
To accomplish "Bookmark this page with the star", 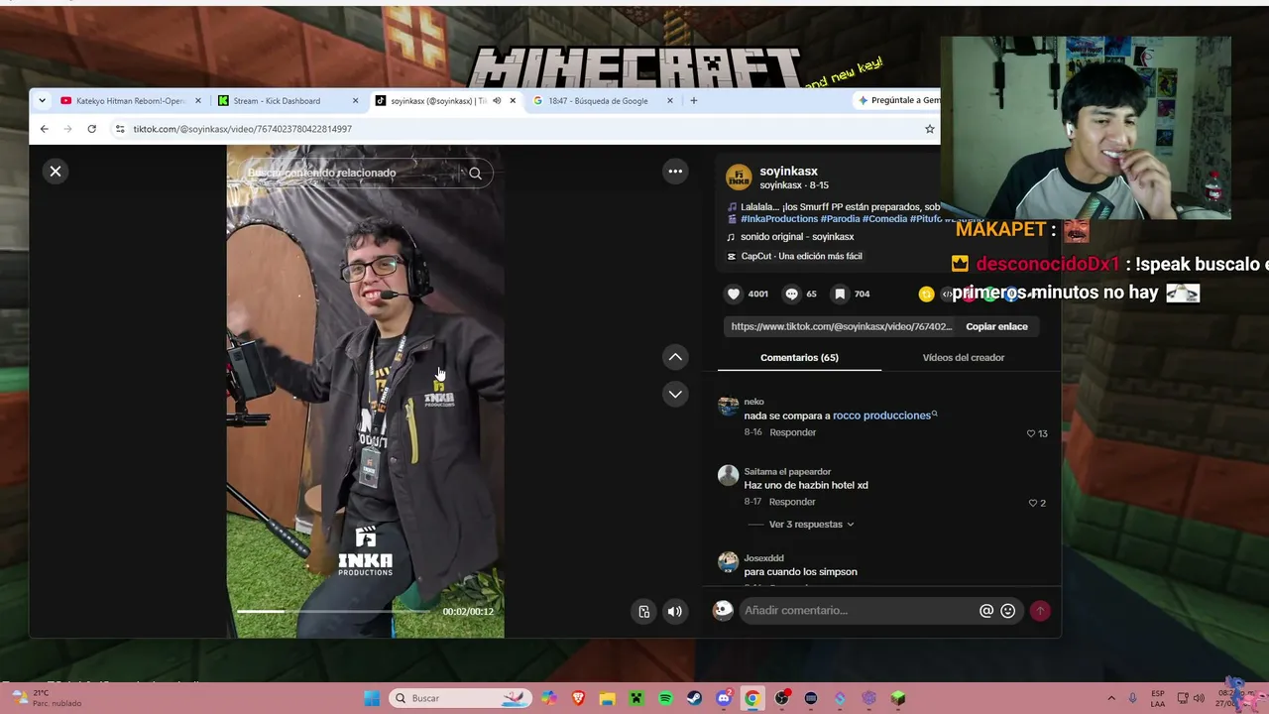I will [x=930, y=129].
